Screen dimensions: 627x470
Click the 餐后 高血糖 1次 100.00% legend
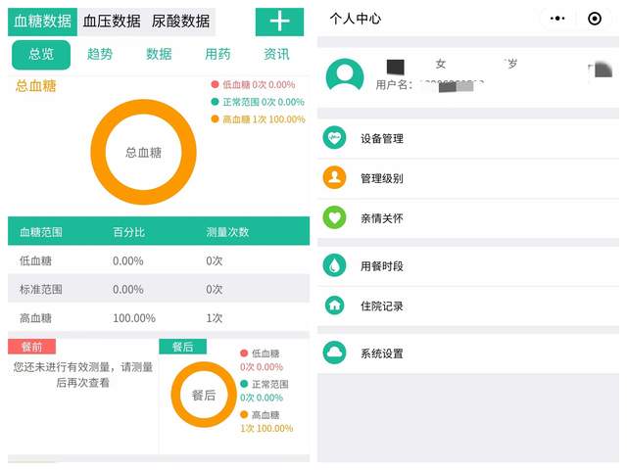266,421
